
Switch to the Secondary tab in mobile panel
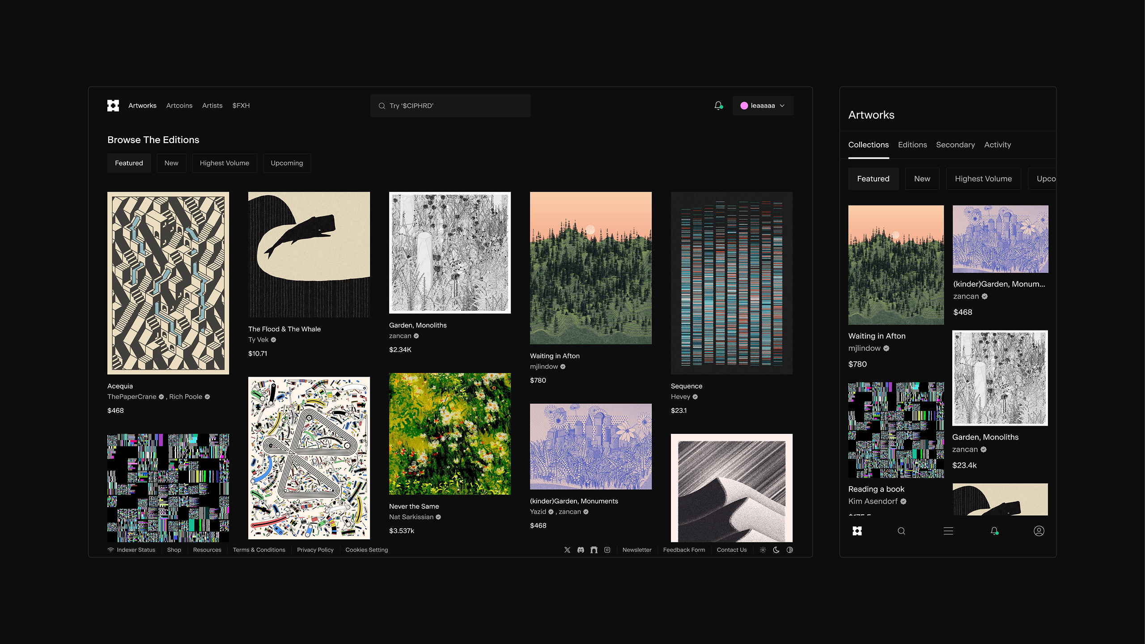[955, 145]
